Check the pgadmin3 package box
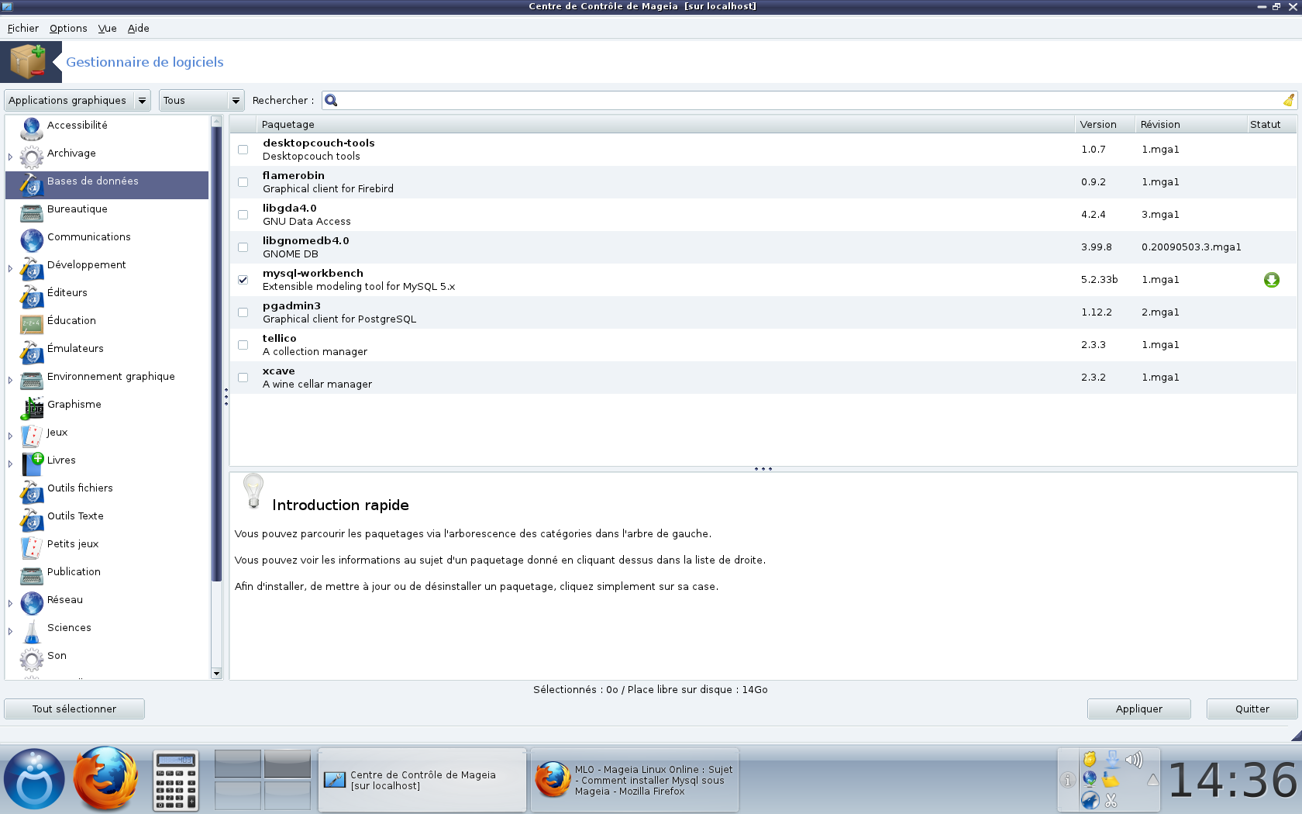The image size is (1302, 814). click(243, 312)
